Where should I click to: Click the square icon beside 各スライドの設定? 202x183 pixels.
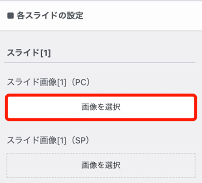(x=10, y=16)
